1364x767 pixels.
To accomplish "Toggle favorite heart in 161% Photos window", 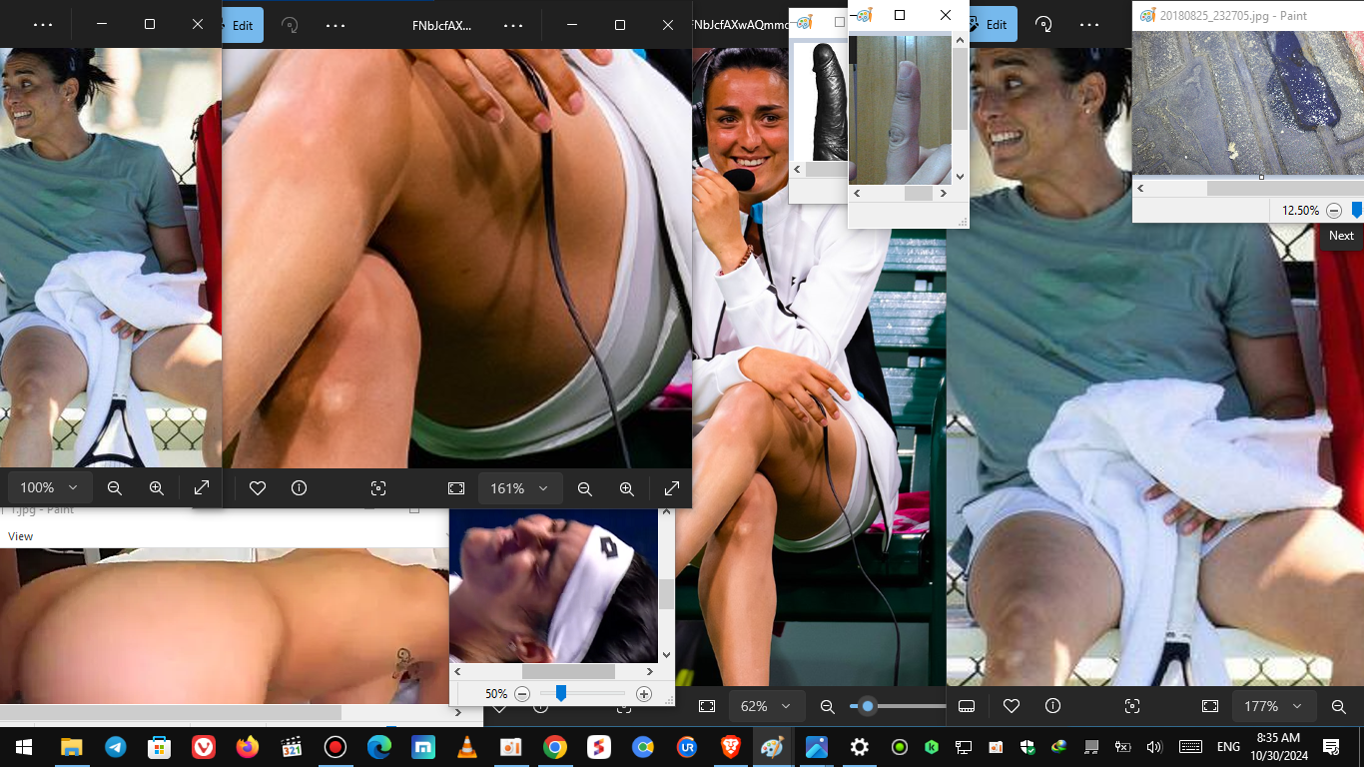I will click(x=257, y=488).
